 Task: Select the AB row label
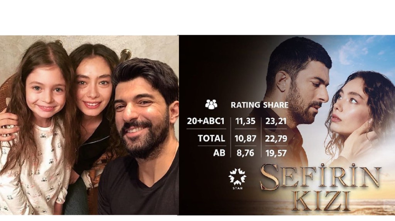coord(219,153)
